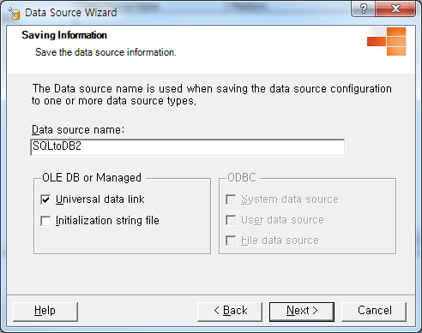The image size is (422, 333).
Task: Proceed with the Next button
Action: click(302, 312)
